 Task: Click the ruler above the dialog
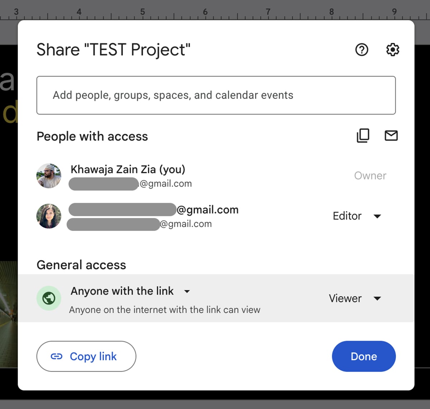(x=215, y=11)
